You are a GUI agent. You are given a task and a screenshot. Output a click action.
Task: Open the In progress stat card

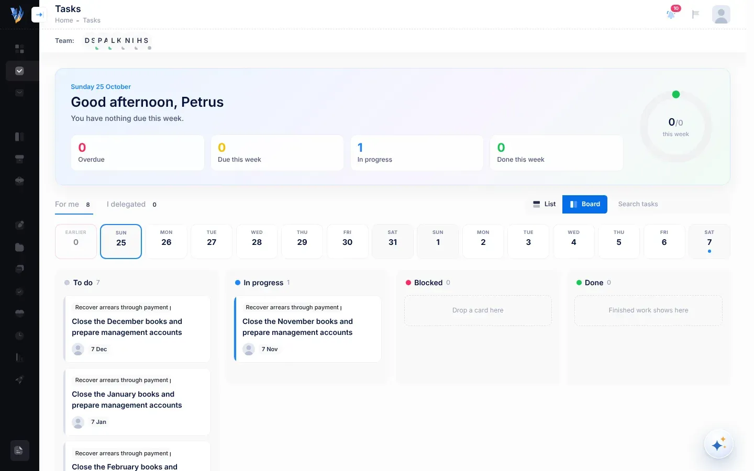click(x=417, y=153)
